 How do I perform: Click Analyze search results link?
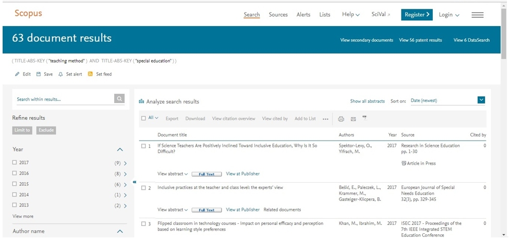point(172,102)
